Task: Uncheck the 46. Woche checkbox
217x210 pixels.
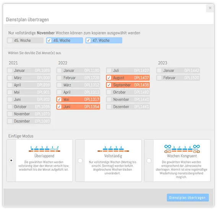Action: click(49, 40)
